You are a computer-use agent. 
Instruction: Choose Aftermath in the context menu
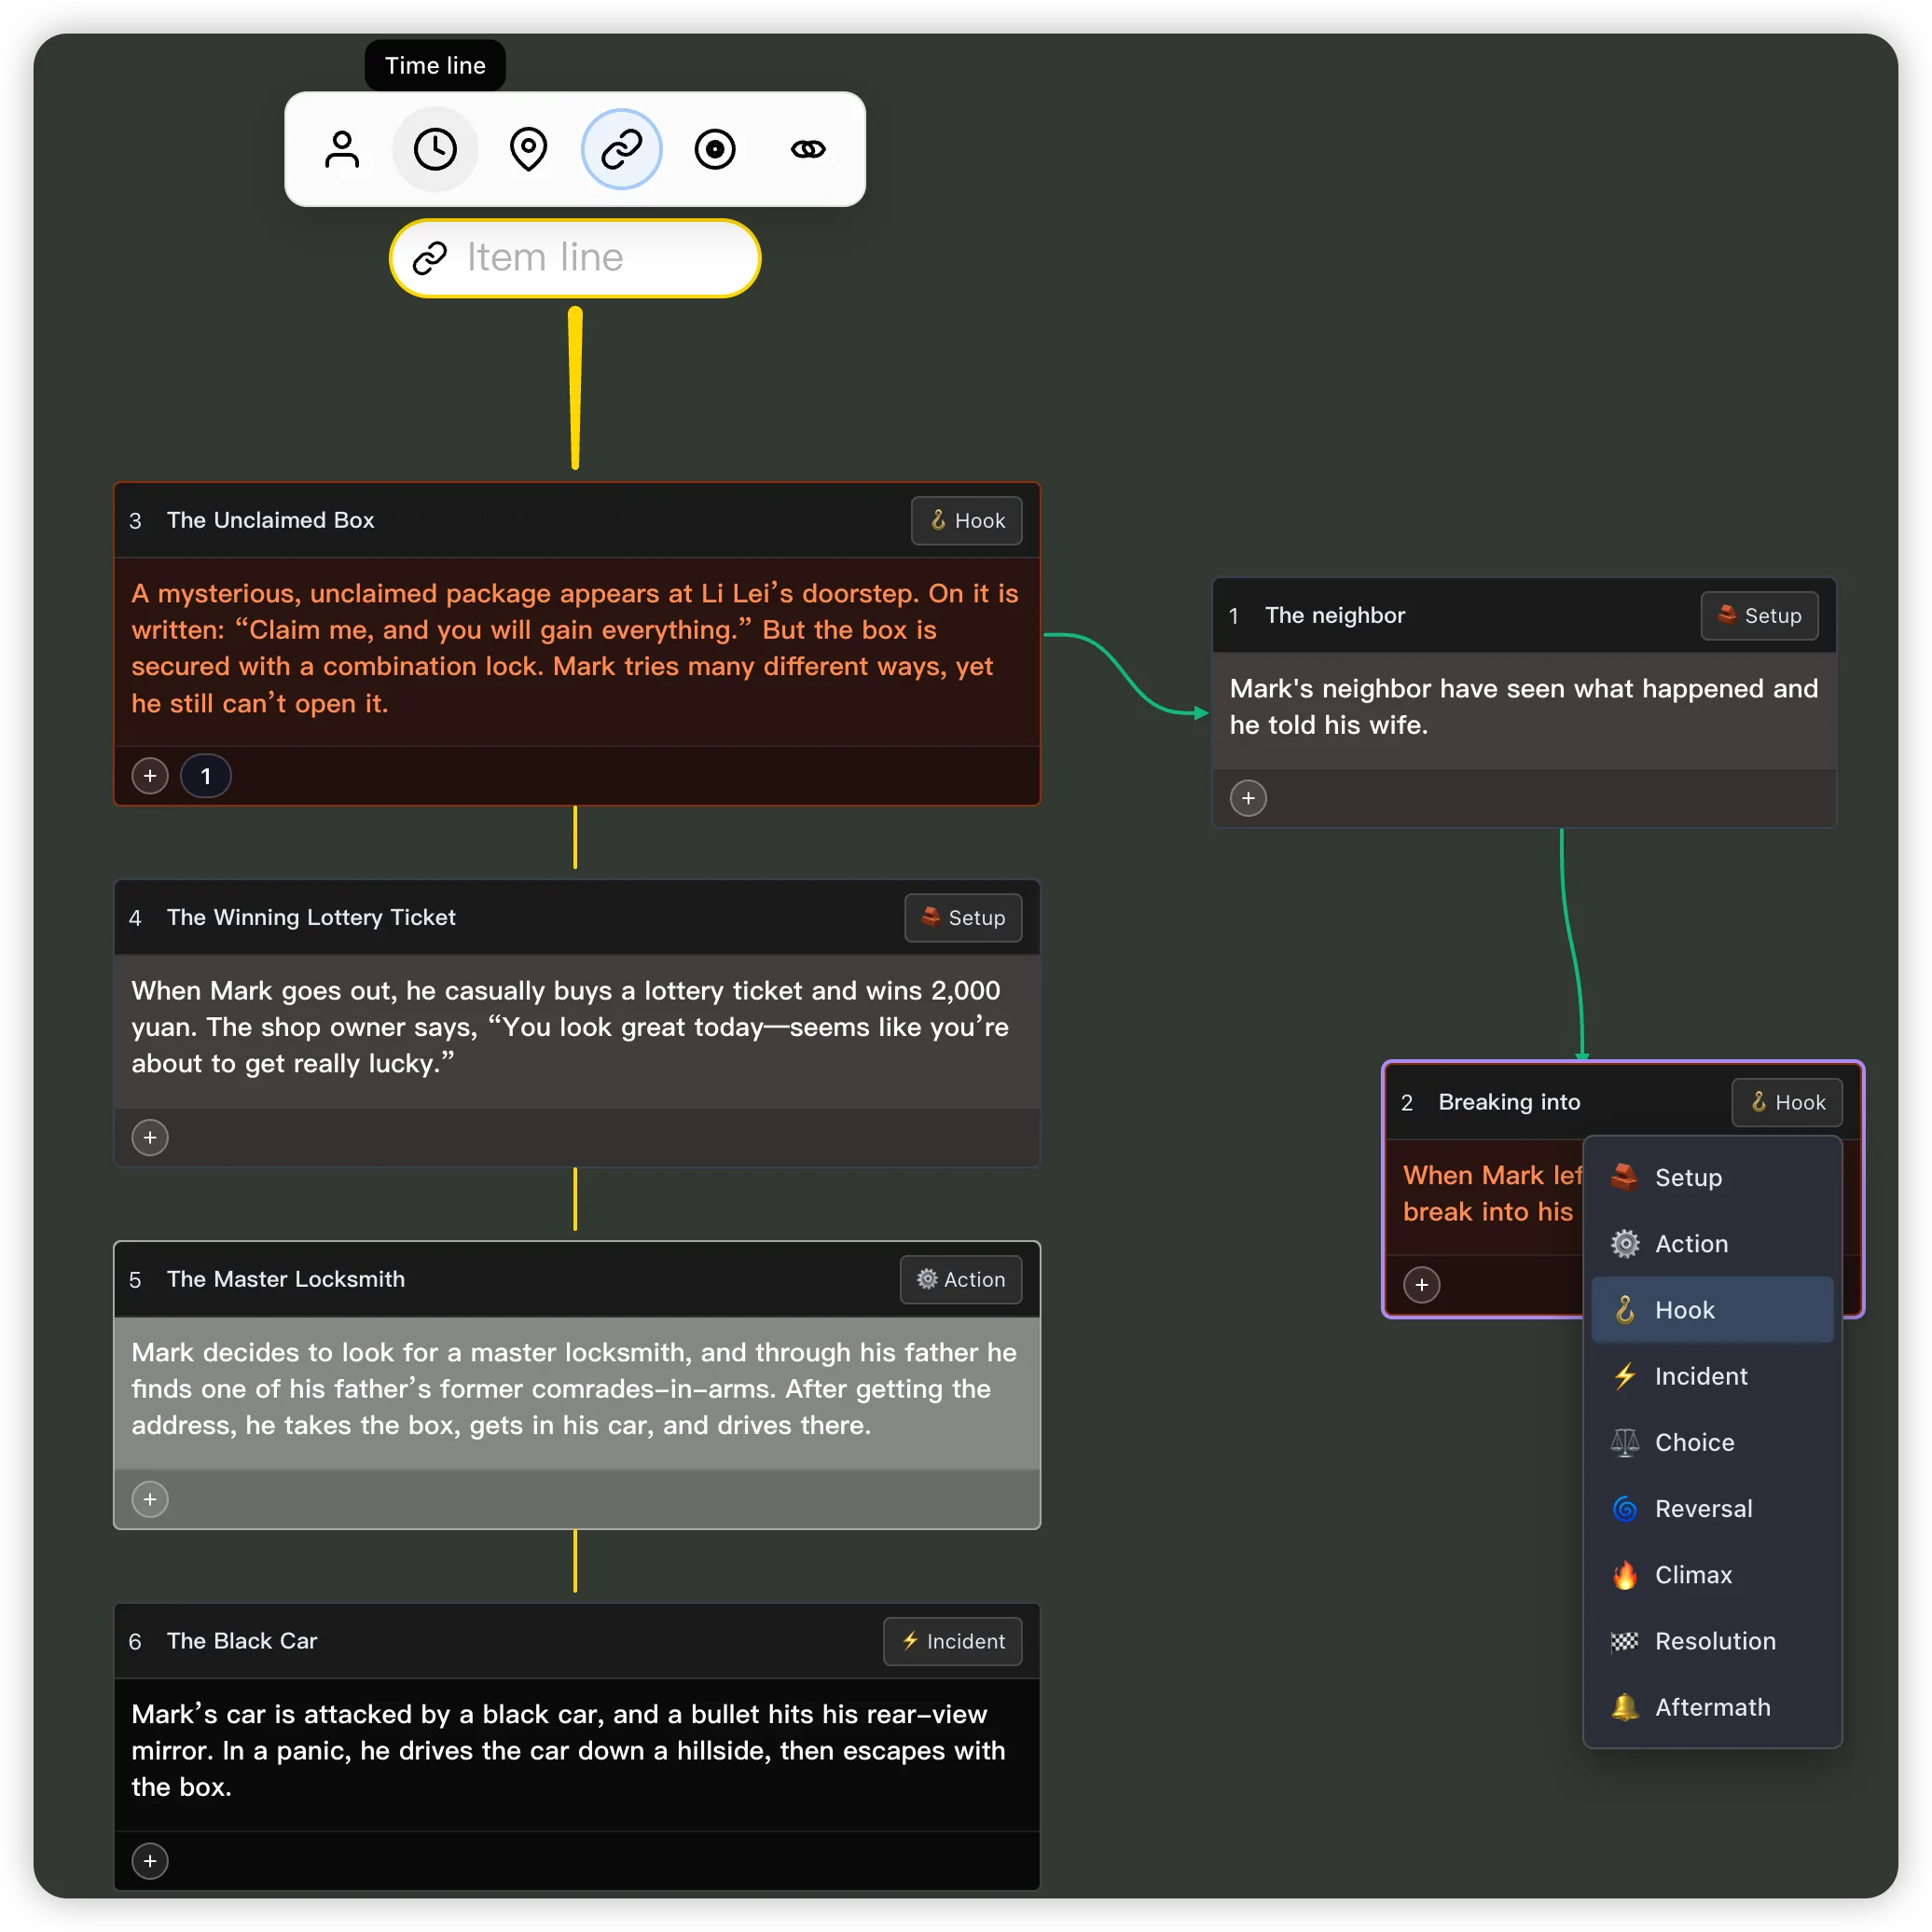(x=1712, y=1707)
